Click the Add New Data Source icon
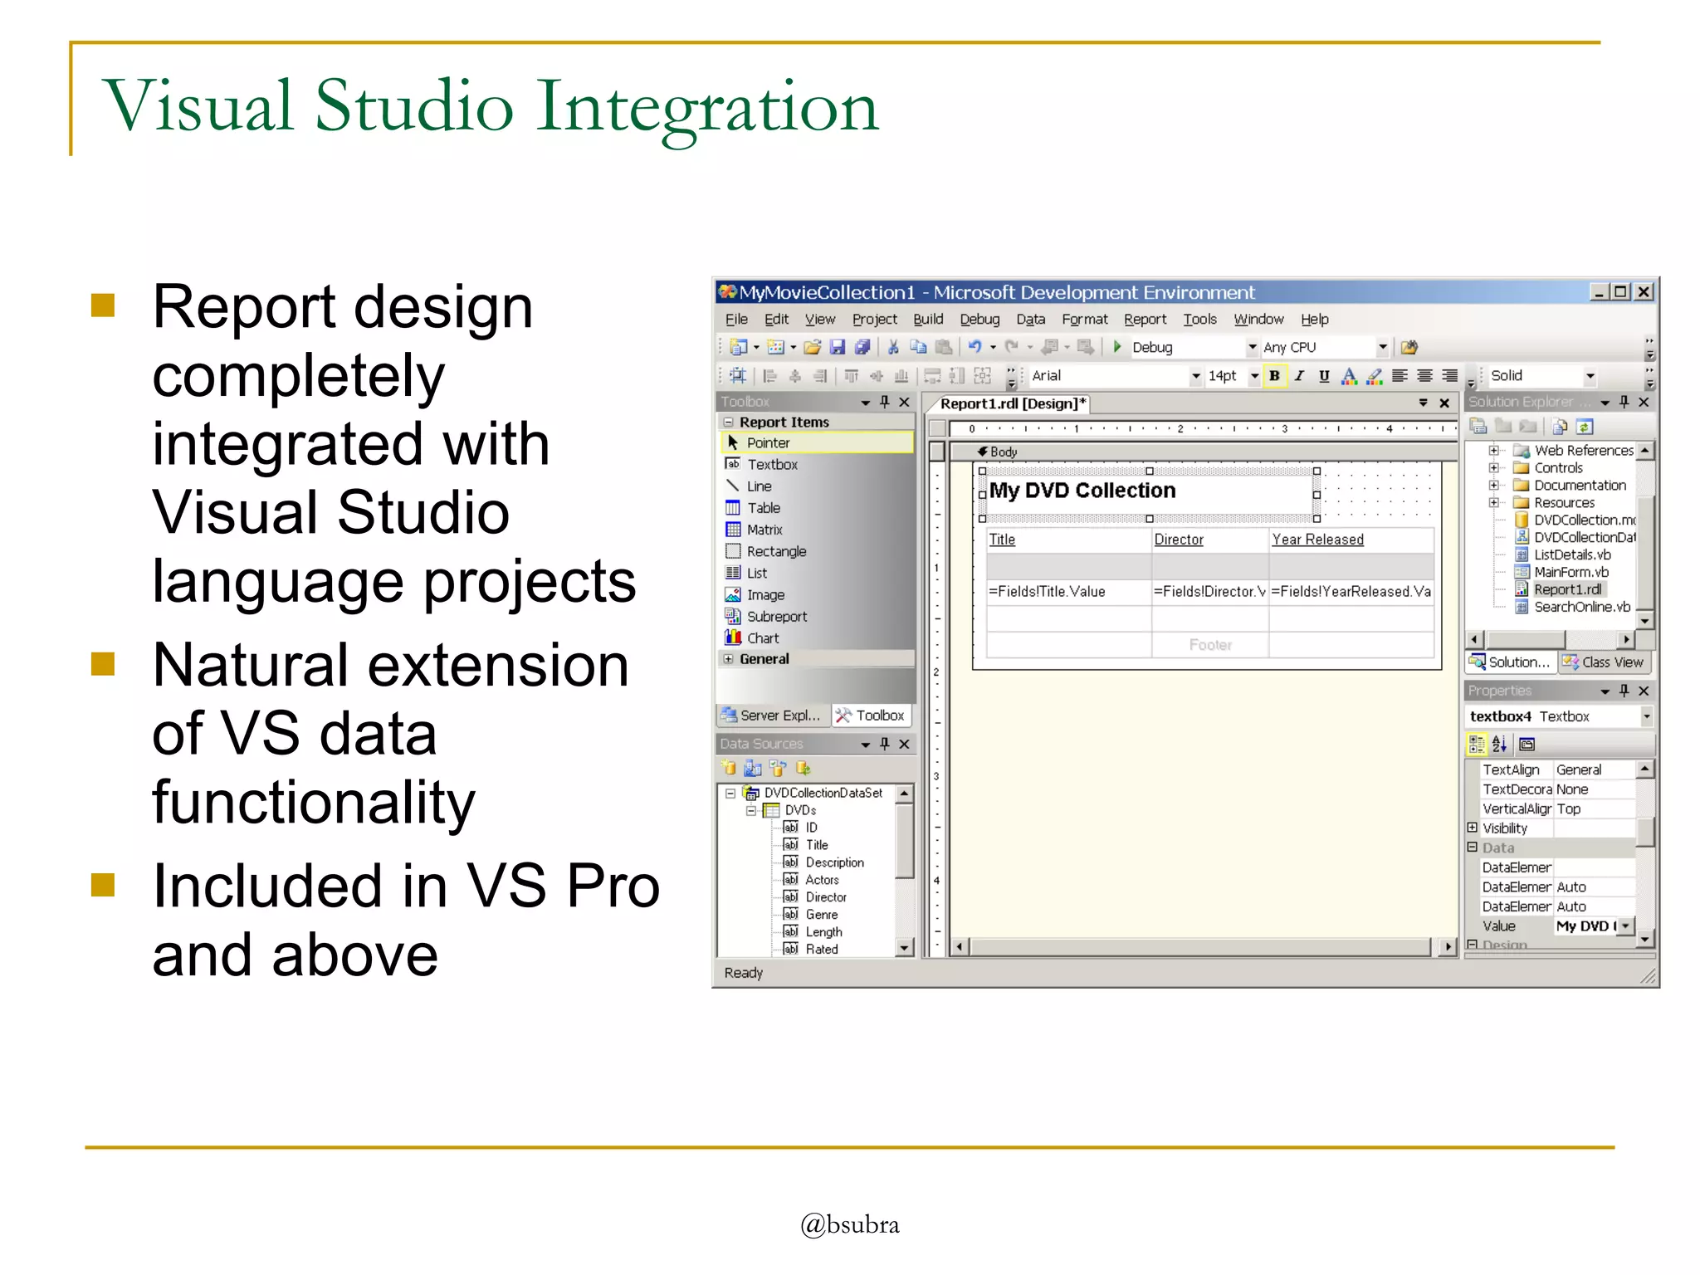The height and width of the screenshot is (1275, 1700). [x=729, y=768]
